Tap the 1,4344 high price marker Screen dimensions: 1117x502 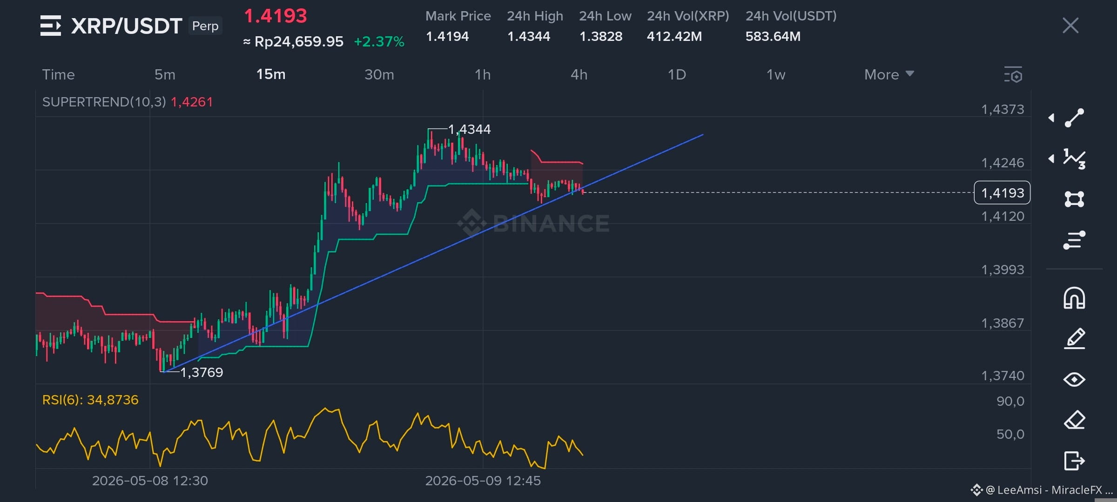click(469, 129)
